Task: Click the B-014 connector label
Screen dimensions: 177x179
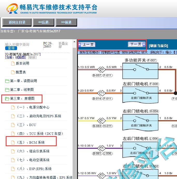Action: point(97,99)
